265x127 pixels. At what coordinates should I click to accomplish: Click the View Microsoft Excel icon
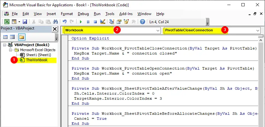tap(7, 22)
